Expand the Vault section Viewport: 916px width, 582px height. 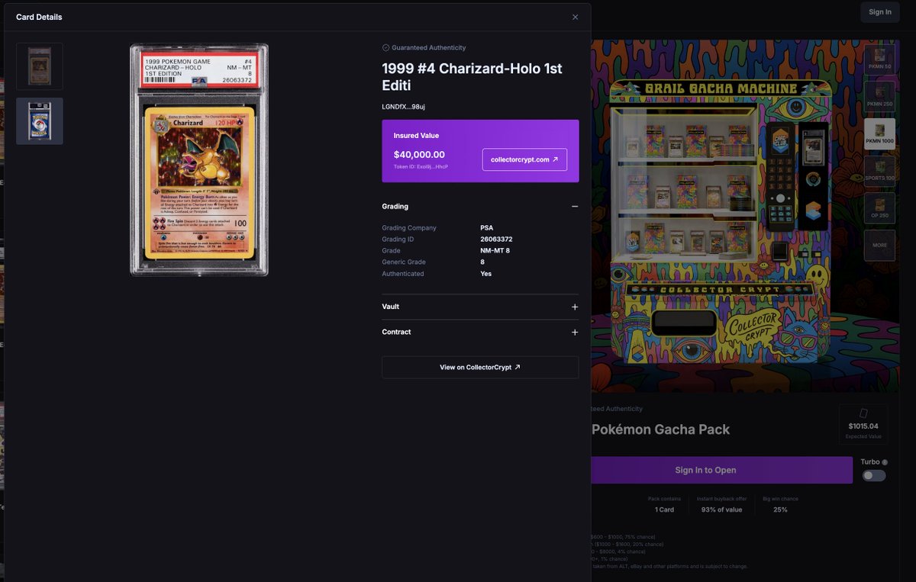coord(576,307)
